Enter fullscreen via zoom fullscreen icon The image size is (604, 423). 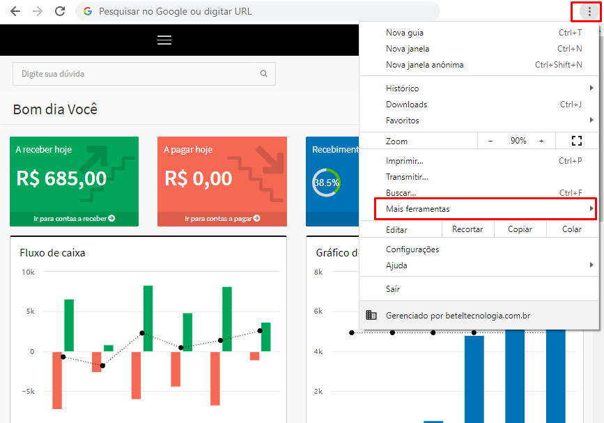point(576,141)
